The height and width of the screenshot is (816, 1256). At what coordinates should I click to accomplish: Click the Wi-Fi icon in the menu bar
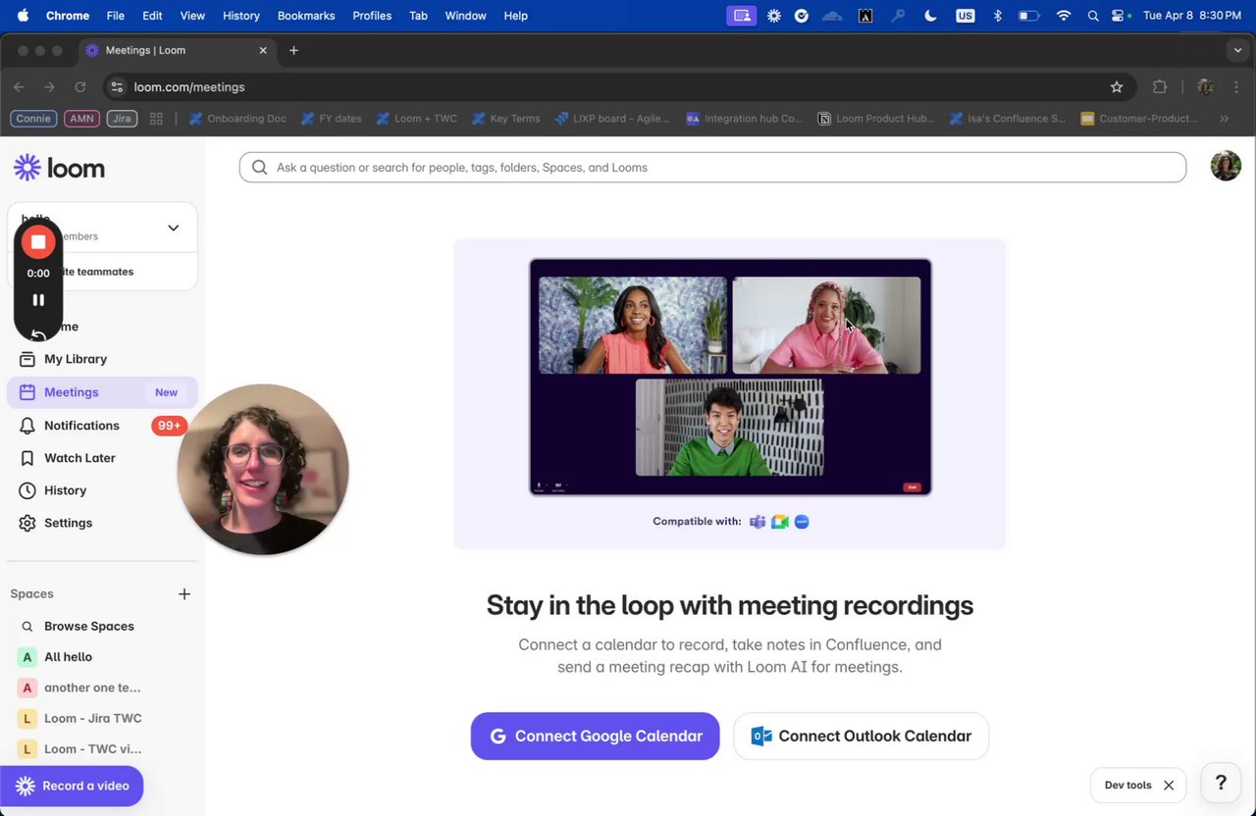pyautogui.click(x=1064, y=16)
